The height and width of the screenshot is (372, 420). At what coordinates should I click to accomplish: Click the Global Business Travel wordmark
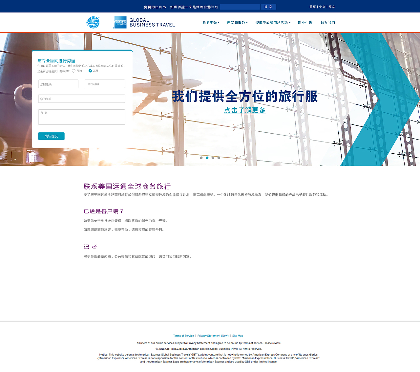[x=152, y=22]
